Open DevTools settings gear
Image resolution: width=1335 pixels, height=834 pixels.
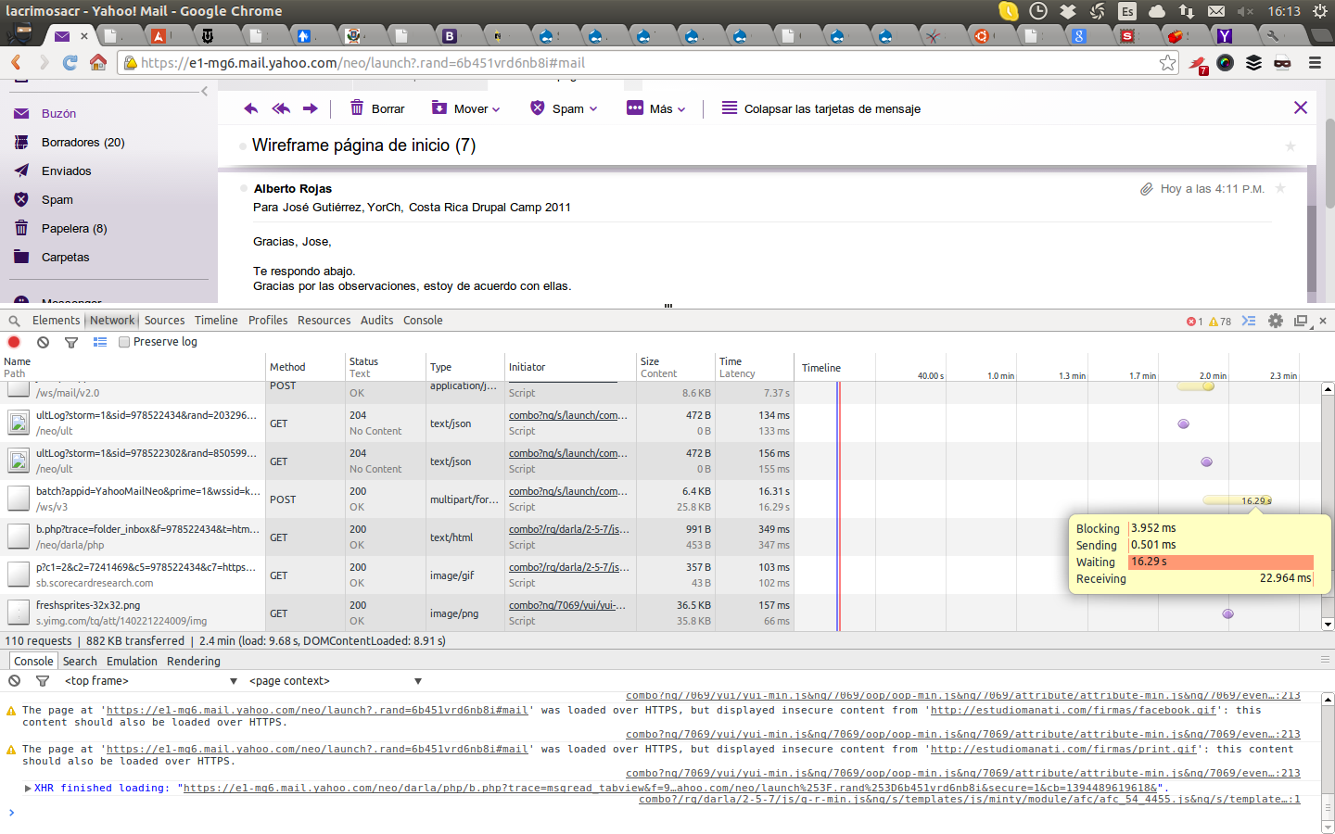pyautogui.click(x=1276, y=321)
